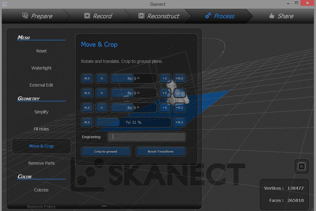Focus the Engraving text field
Image resolution: width=316 pixels, height=211 pixels.
147,137
